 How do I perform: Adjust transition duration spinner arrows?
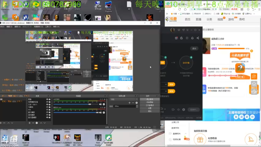tap(137, 106)
